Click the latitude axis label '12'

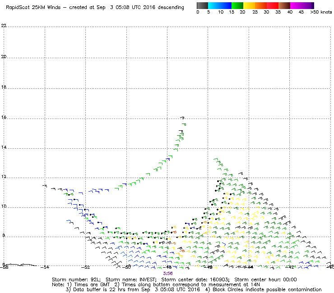coord(4,177)
